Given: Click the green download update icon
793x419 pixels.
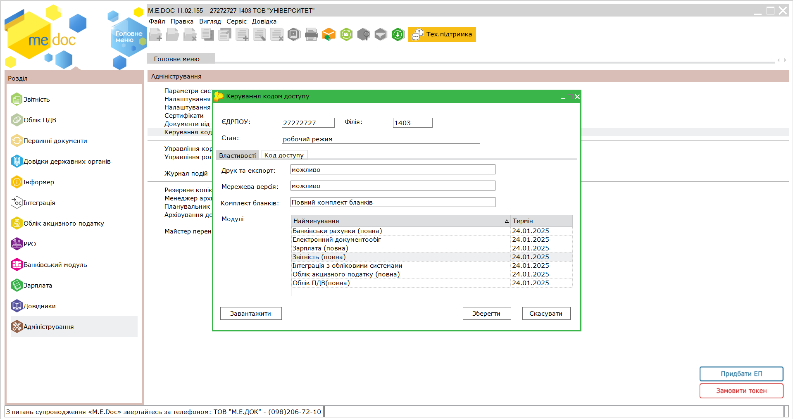Looking at the screenshot, I should [x=398, y=34].
